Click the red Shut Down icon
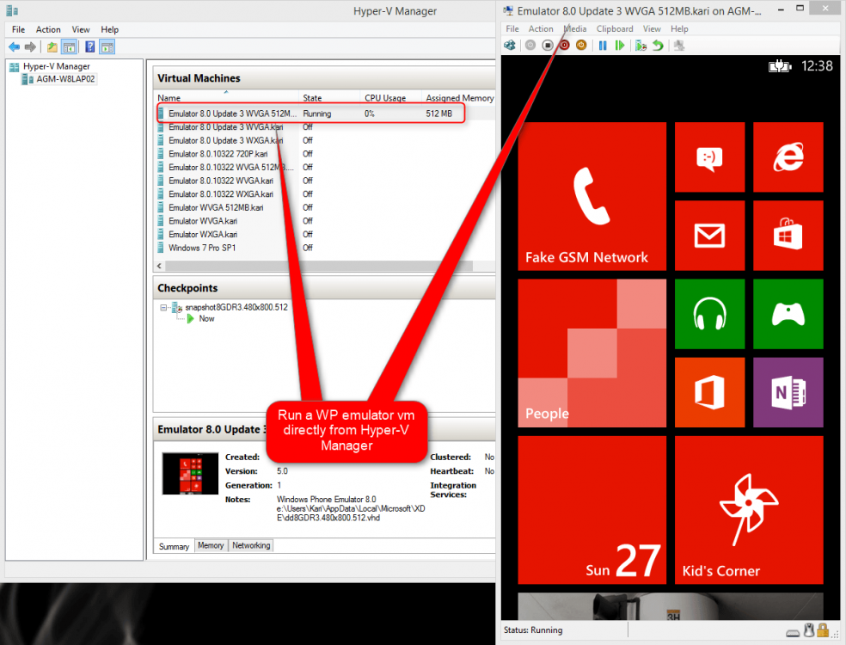846x645 pixels. (x=565, y=46)
